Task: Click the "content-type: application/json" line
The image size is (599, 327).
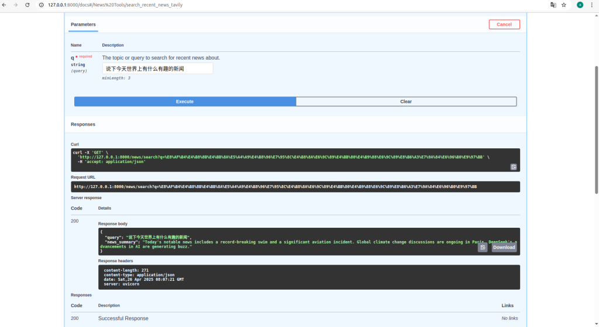Action: [x=139, y=275]
